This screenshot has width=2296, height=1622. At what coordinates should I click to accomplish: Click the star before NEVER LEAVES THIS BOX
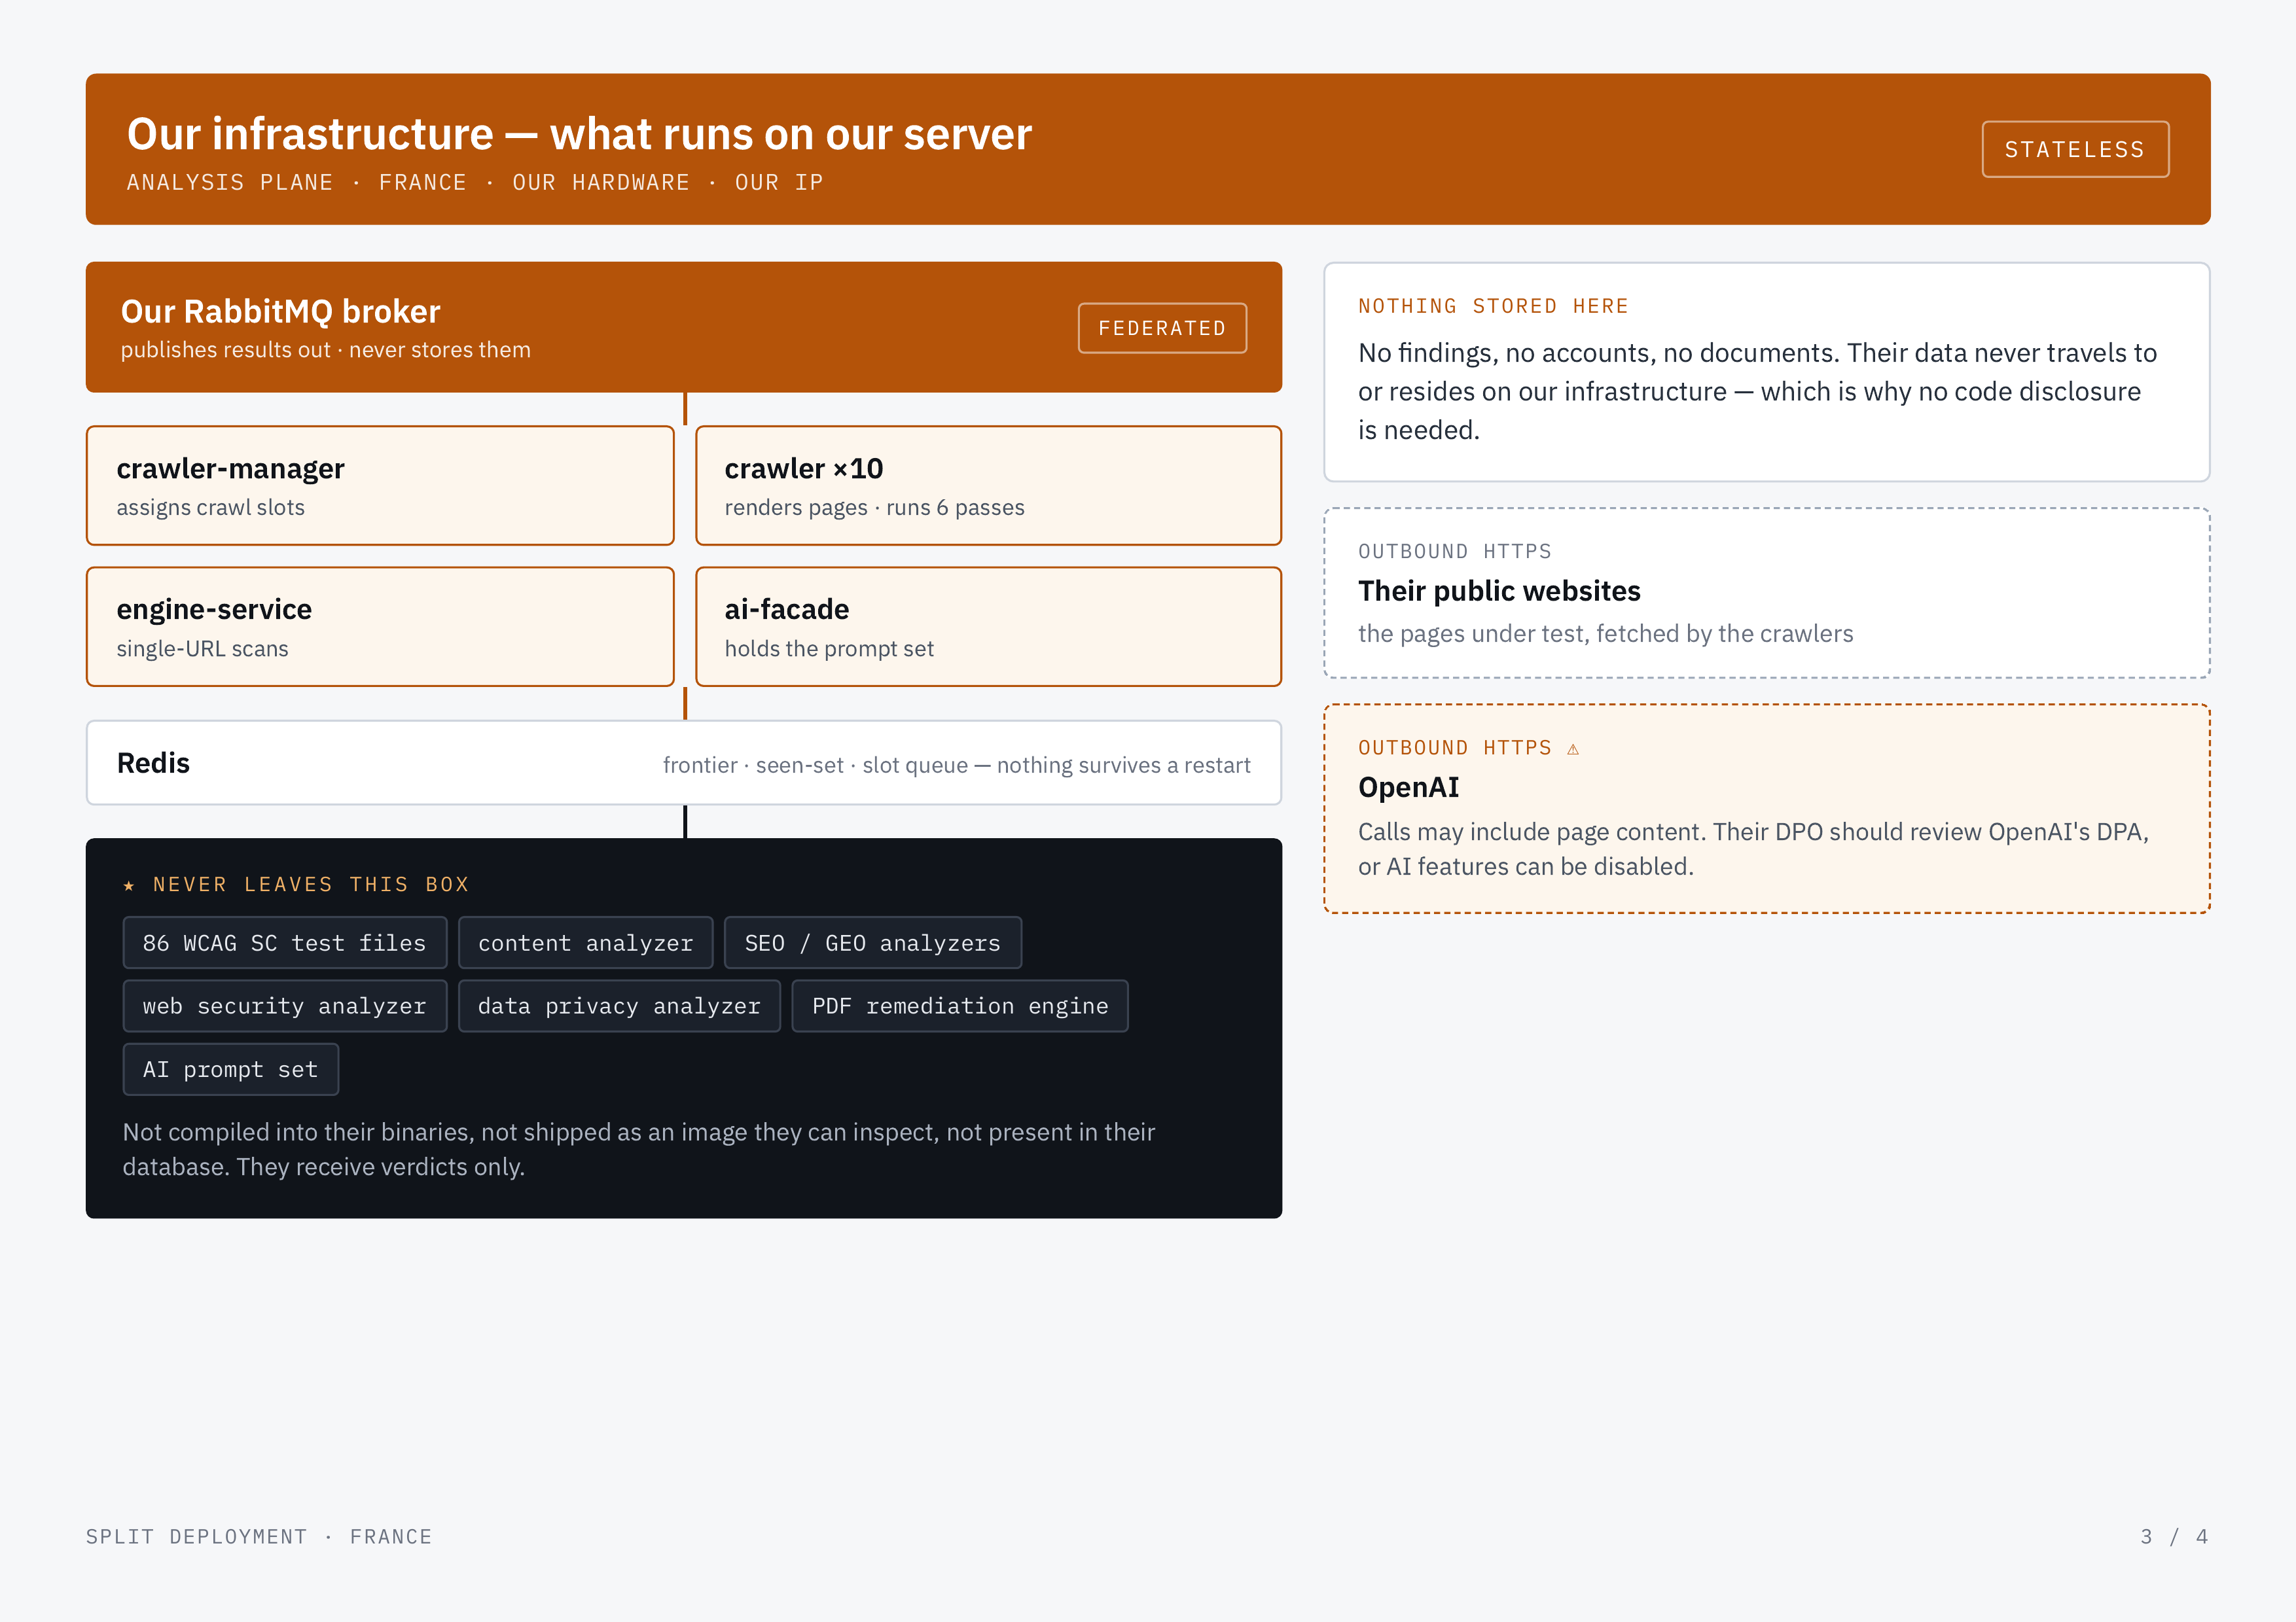pyautogui.click(x=129, y=885)
